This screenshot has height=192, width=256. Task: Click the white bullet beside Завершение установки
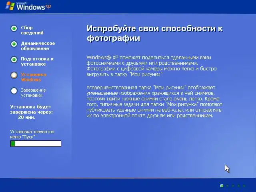[x=14, y=91]
